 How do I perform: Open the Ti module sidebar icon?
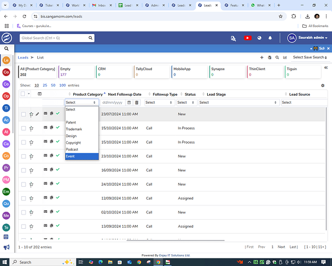coord(6,108)
